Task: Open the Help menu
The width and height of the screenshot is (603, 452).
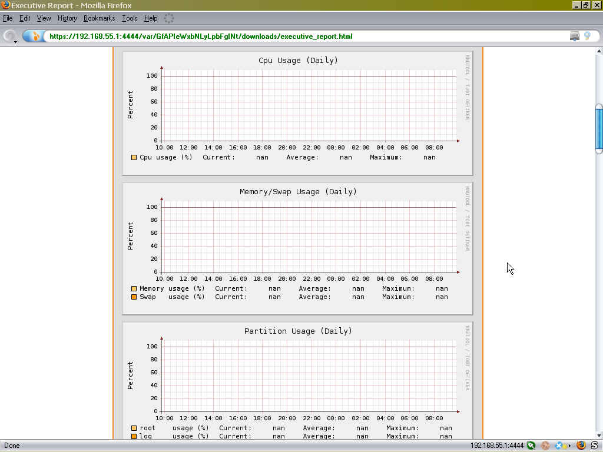Action: (151, 18)
